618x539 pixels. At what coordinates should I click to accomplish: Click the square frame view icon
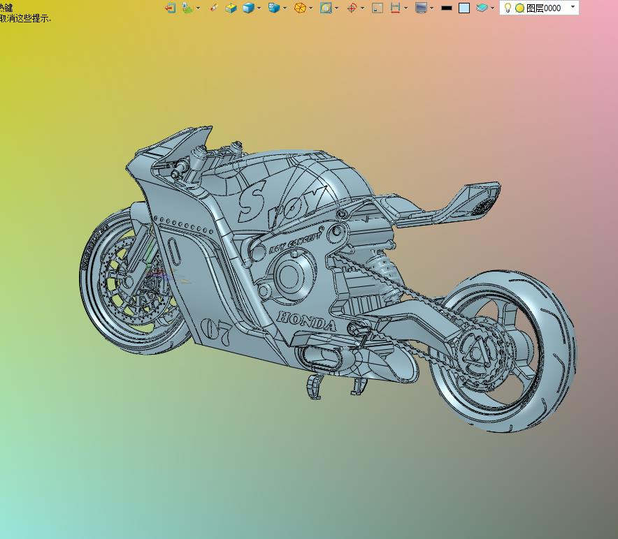pyautogui.click(x=326, y=8)
